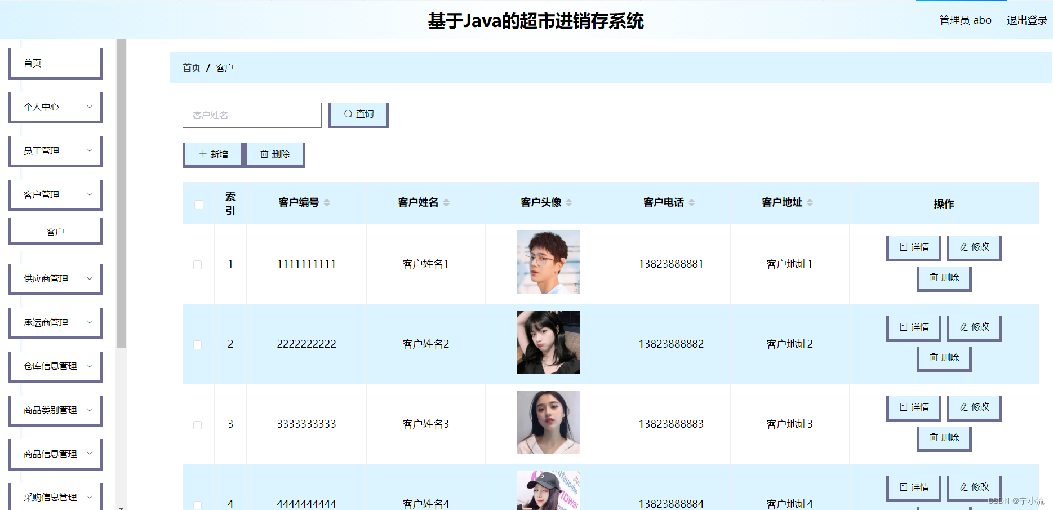Sort by 客户编号 column arrows
Screen dimensions: 1053x510
tap(327, 203)
